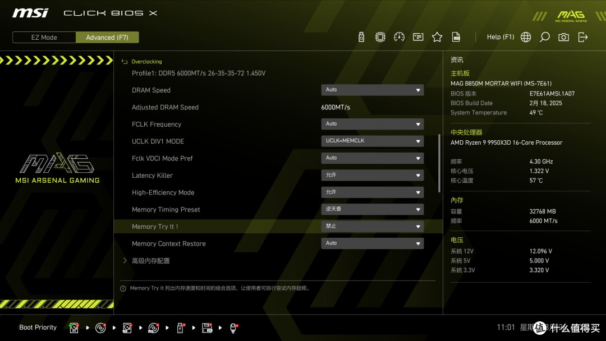Click the Adjusted DRAM Speed label
Image resolution: width=606 pixels, height=341 pixels.
(x=165, y=107)
